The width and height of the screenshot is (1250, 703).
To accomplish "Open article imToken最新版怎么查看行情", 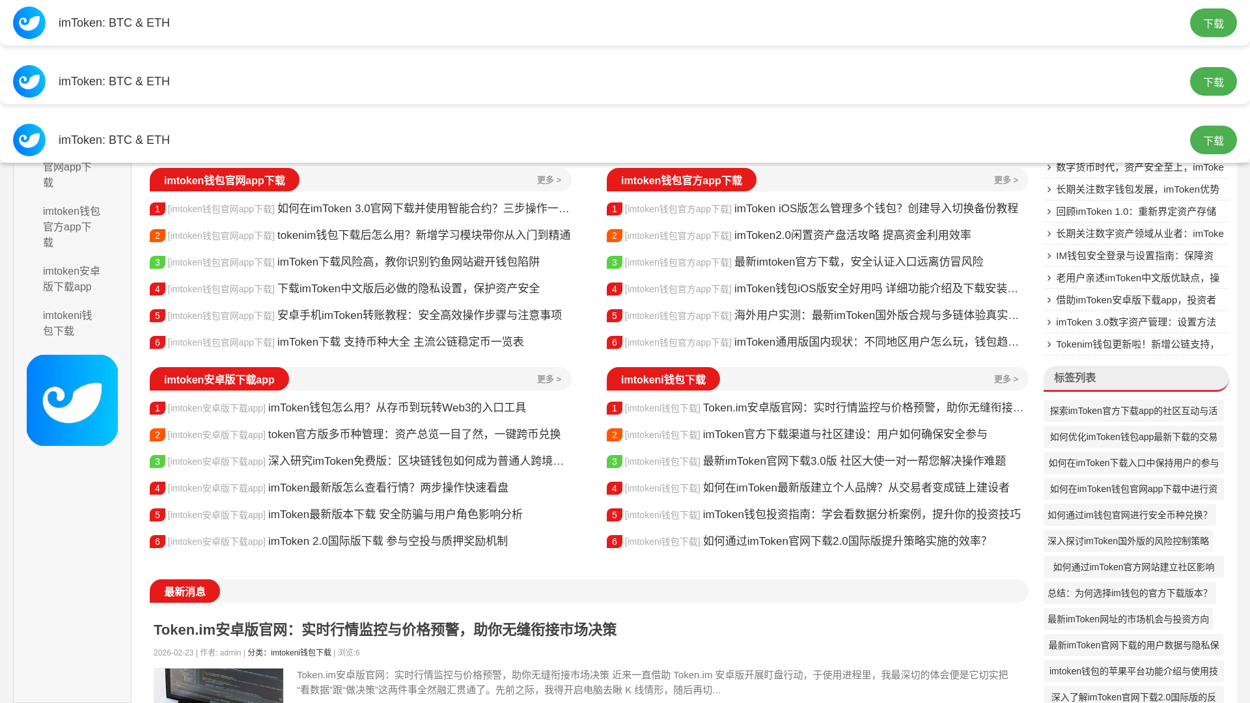I will [x=388, y=488].
